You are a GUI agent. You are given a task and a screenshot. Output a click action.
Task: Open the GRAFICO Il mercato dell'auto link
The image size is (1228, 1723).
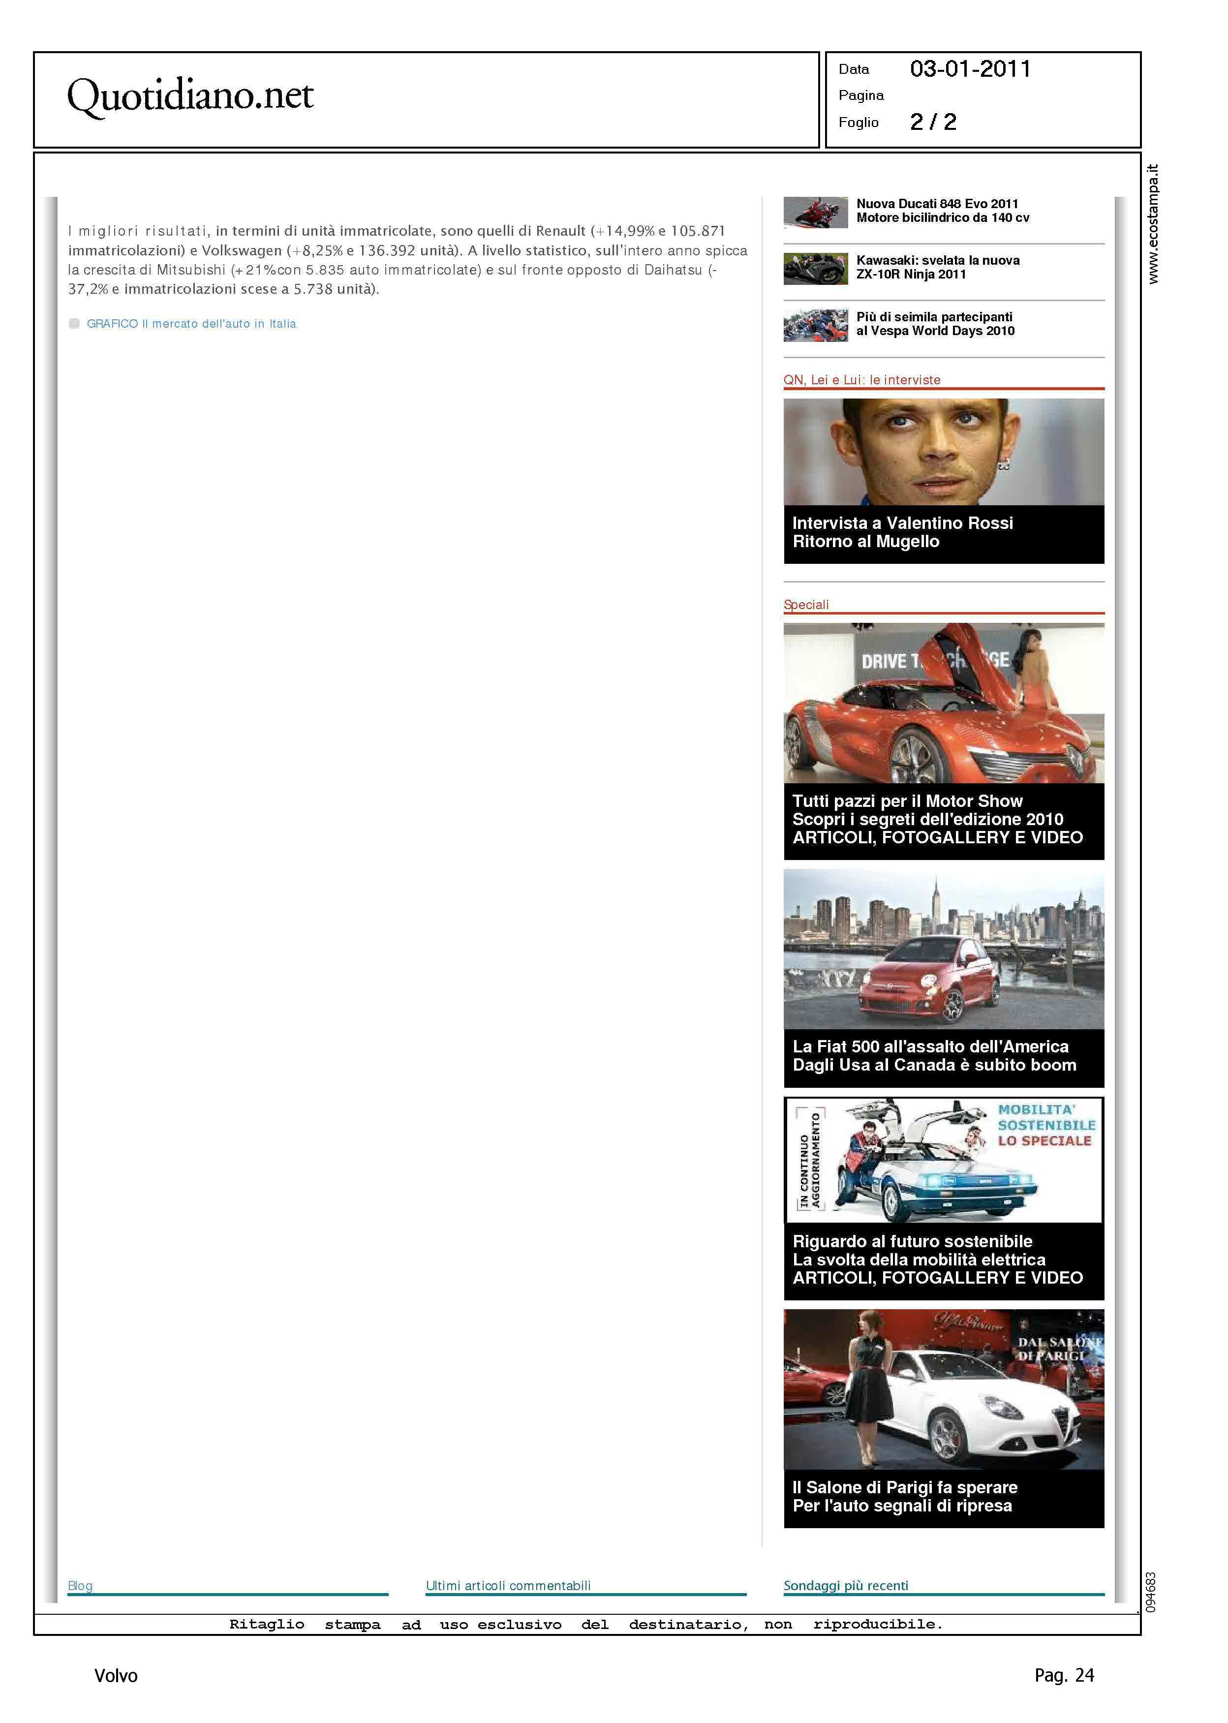[x=190, y=324]
